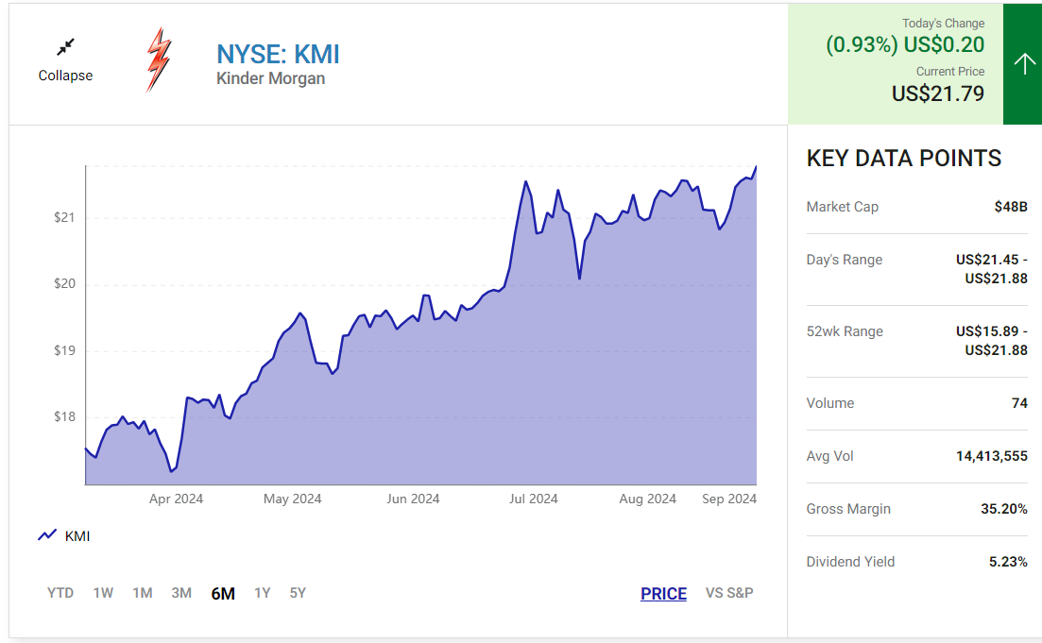Click the Apr 2024 x-axis label
The width and height of the screenshot is (1042, 643).
click(x=176, y=499)
